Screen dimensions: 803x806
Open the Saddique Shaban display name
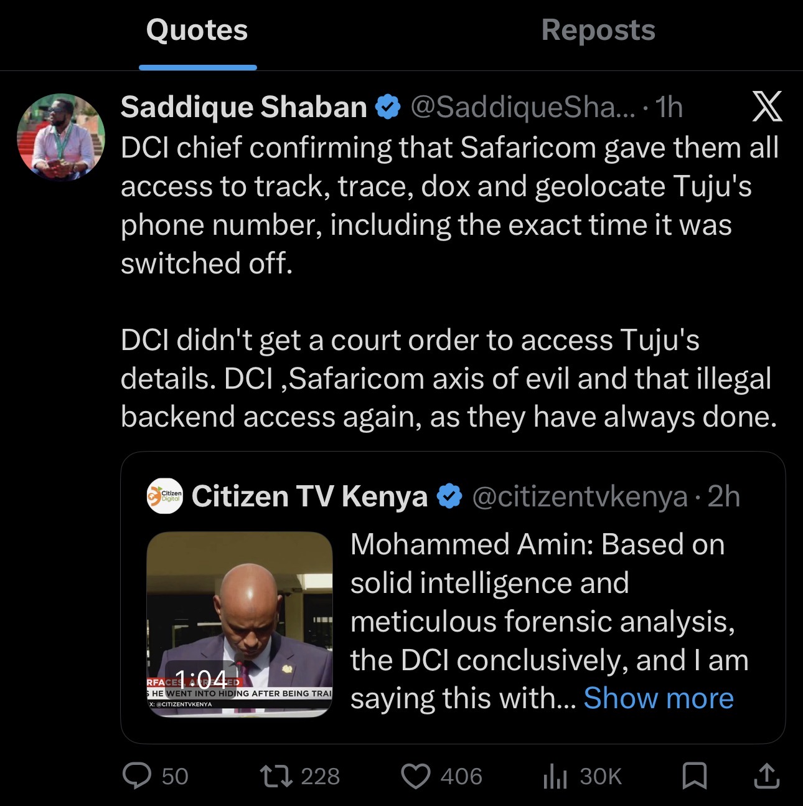pyautogui.click(x=243, y=107)
